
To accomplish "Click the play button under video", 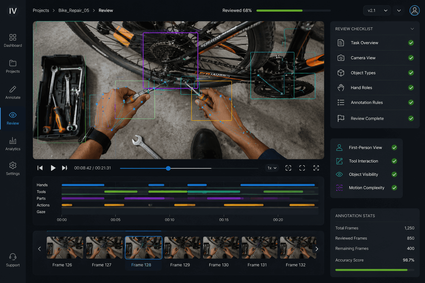I will click(x=53, y=168).
